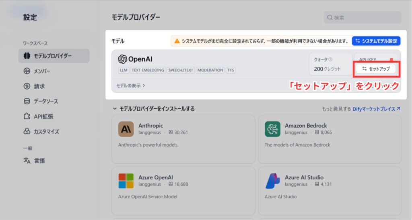
Task: Click the Azure AI Studio logo icon
Action: coord(272,181)
